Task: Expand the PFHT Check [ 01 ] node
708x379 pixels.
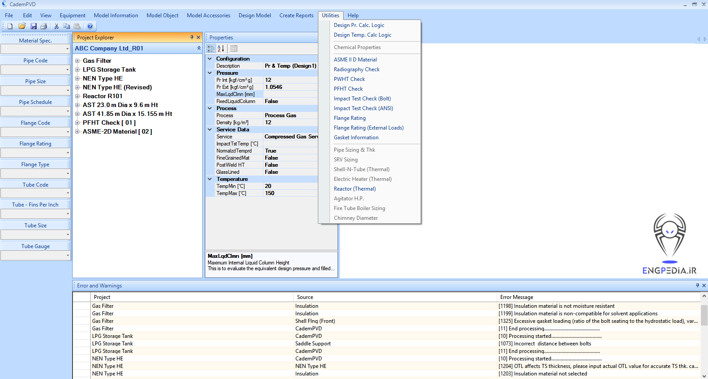Action: 77,123
